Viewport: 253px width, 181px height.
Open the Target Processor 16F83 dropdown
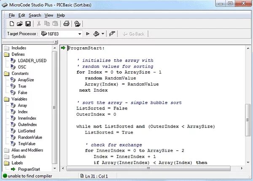coord(80,34)
